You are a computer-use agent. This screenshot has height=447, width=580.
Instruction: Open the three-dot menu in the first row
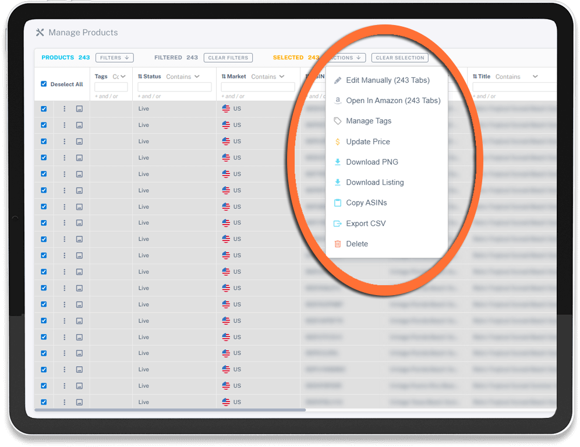click(x=65, y=109)
